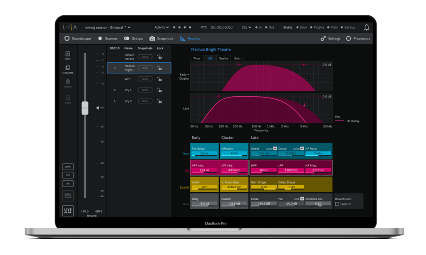Select the Reverbs page

click(x=190, y=39)
